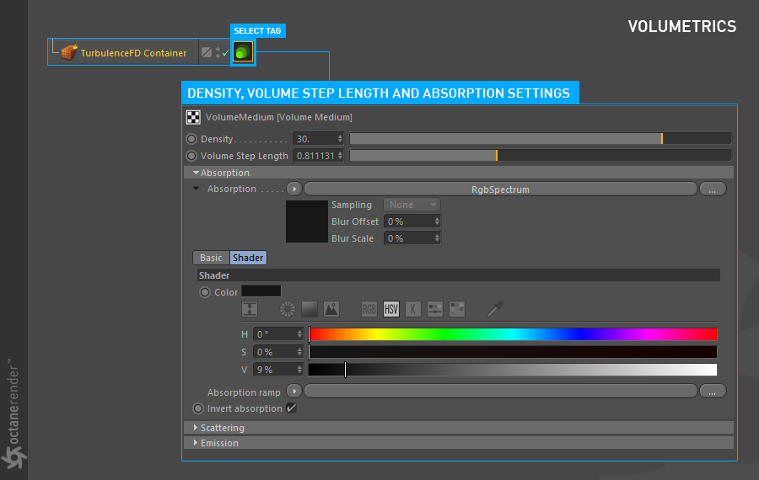Select the Octane volume tag icon
This screenshot has height=480, width=759.
pyautogui.click(x=243, y=51)
